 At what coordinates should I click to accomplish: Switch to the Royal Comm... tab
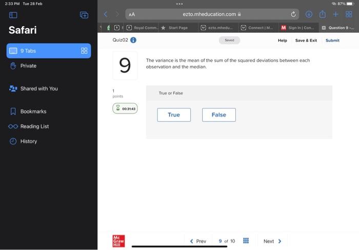142,28
